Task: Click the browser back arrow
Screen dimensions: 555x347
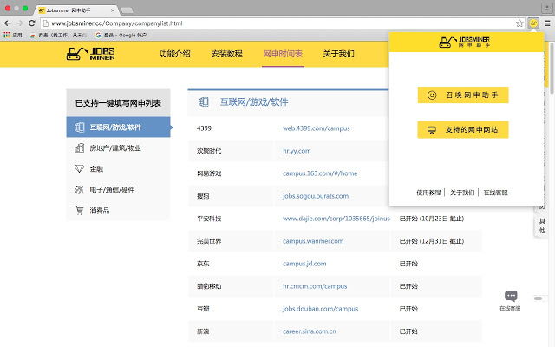Action: (x=8, y=23)
